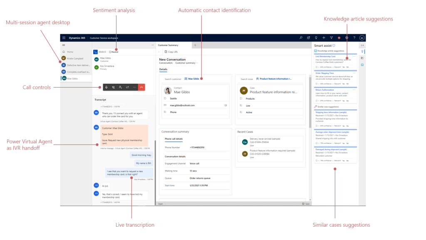Screen dimensions: 426x240
Task: Click the settings gear in the header
Action: (x=347, y=38)
